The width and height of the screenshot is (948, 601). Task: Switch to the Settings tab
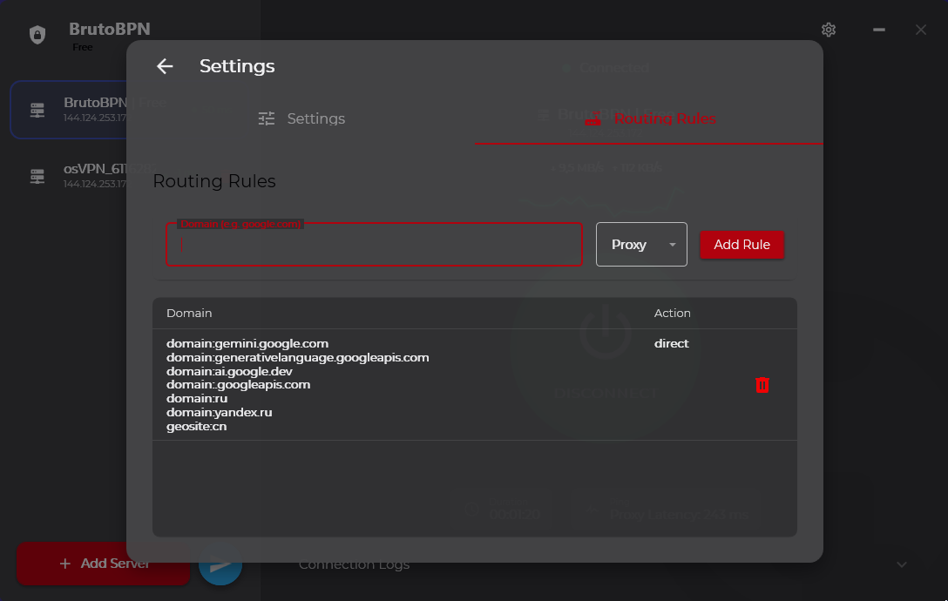coord(301,118)
